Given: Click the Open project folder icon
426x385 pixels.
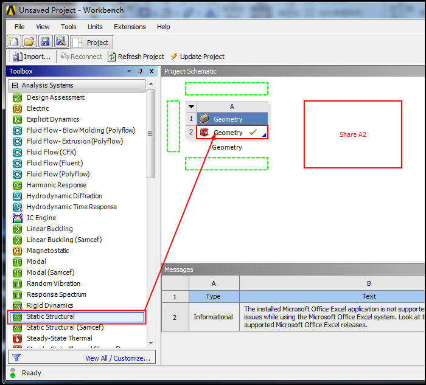Looking at the screenshot, I should pos(29,41).
